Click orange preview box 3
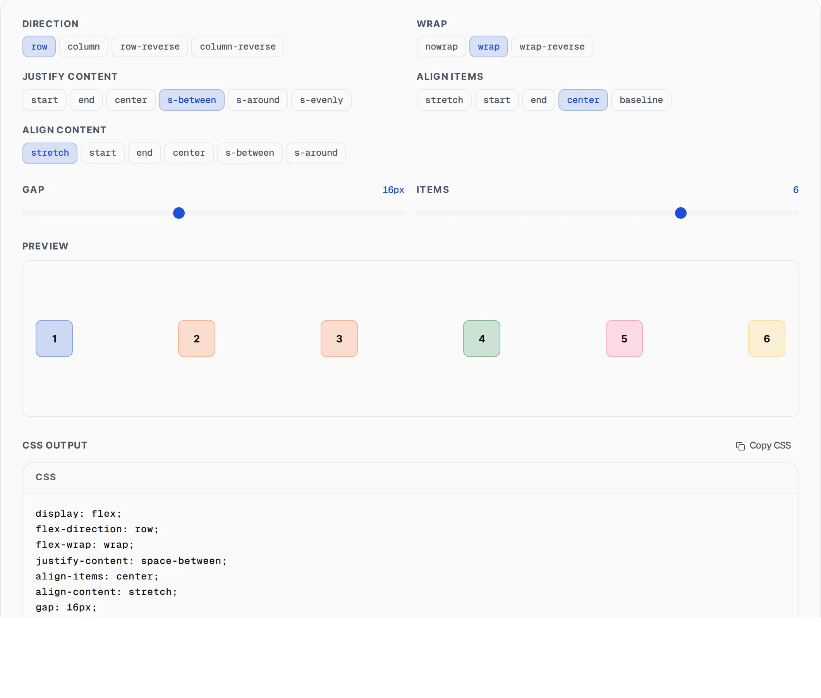 pos(339,339)
